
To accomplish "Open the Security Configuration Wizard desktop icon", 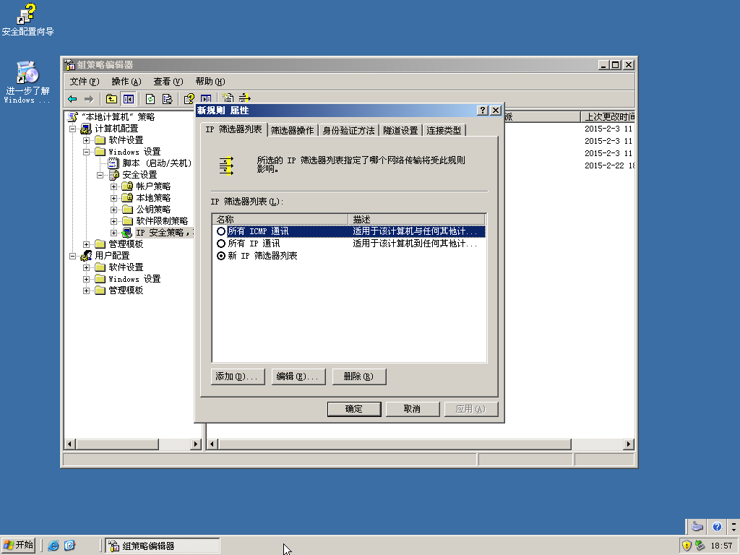I will tap(27, 20).
